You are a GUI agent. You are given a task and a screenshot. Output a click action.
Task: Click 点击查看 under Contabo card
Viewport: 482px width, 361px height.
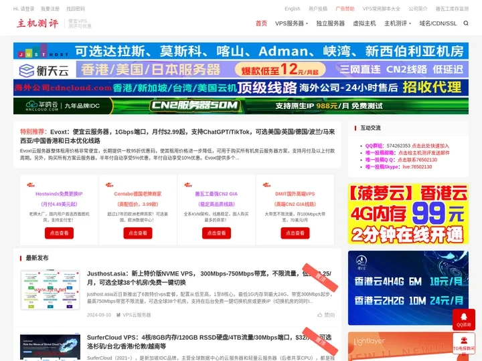click(x=138, y=233)
